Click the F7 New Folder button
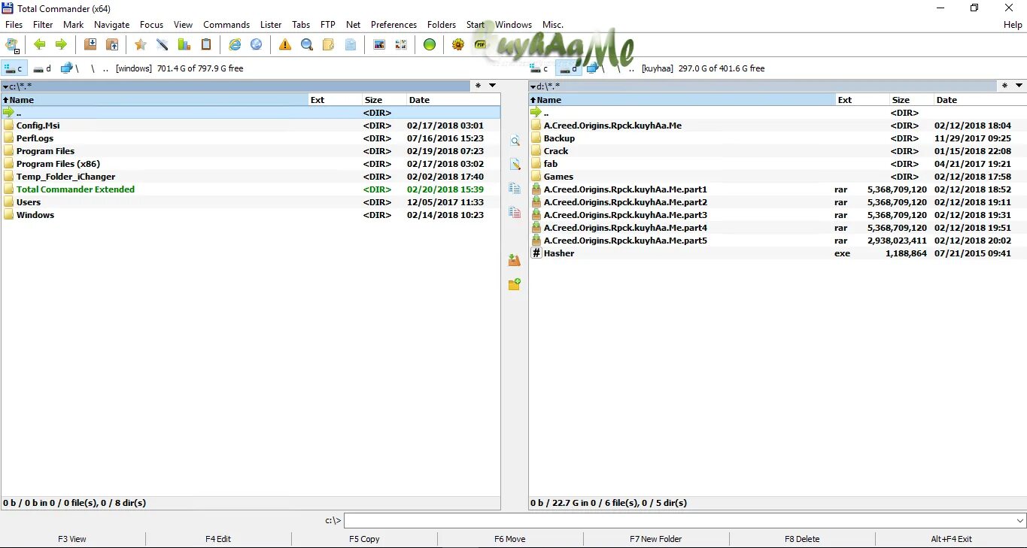The width and height of the screenshot is (1027, 548). click(x=656, y=539)
